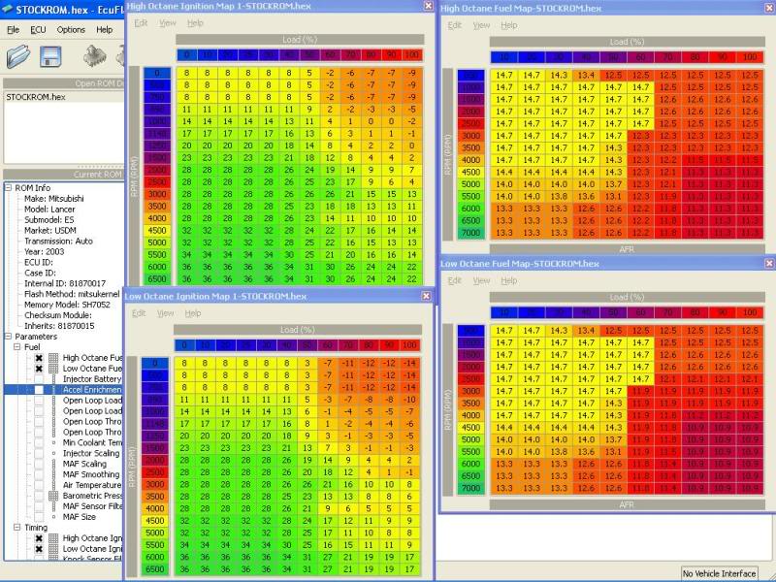Check the Air Temperature checkbox
Screen dimensions: 776x582
click(x=39, y=486)
